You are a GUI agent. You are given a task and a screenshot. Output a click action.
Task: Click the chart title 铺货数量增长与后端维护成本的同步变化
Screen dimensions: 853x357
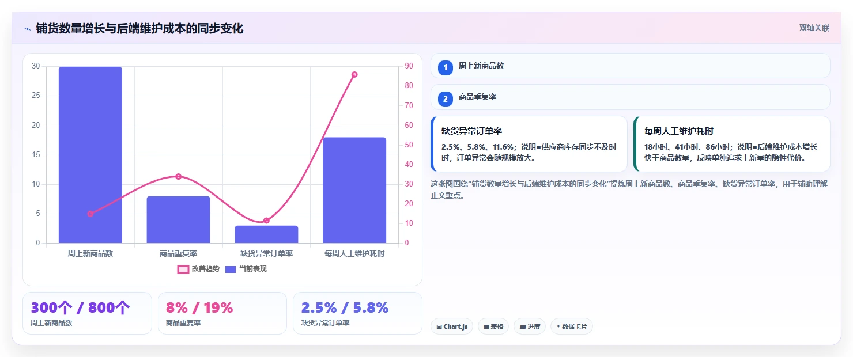click(x=139, y=29)
